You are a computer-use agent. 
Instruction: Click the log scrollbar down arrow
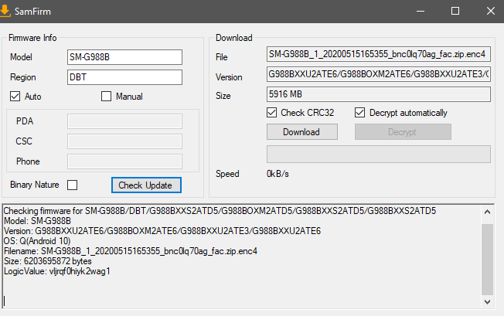[x=487, y=302]
